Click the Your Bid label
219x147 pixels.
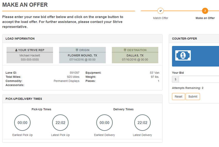pos(178,73)
